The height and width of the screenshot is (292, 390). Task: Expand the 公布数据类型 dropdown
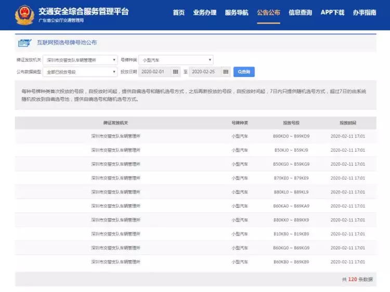(80, 72)
